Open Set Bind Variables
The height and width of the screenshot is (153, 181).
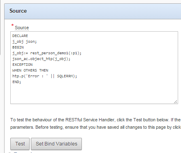[56, 144]
